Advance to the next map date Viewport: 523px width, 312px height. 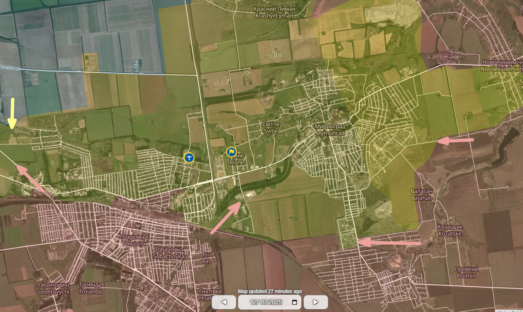[x=316, y=302]
